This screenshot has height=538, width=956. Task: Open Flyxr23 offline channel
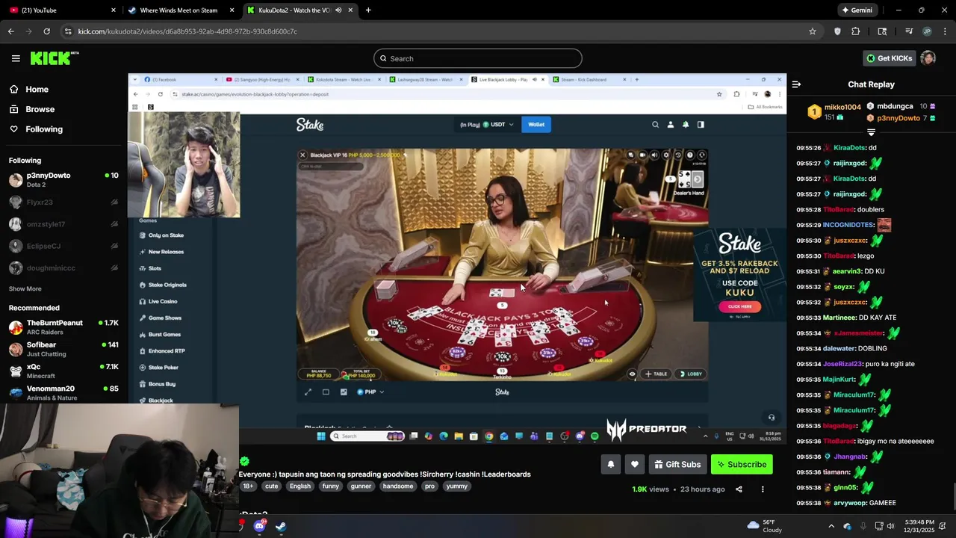(63, 202)
